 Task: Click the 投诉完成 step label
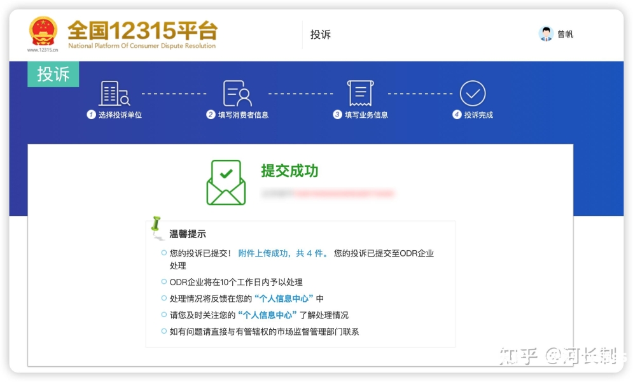point(478,115)
